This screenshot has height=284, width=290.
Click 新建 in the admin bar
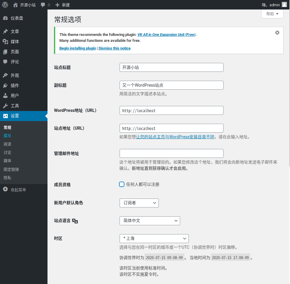point(66,5)
